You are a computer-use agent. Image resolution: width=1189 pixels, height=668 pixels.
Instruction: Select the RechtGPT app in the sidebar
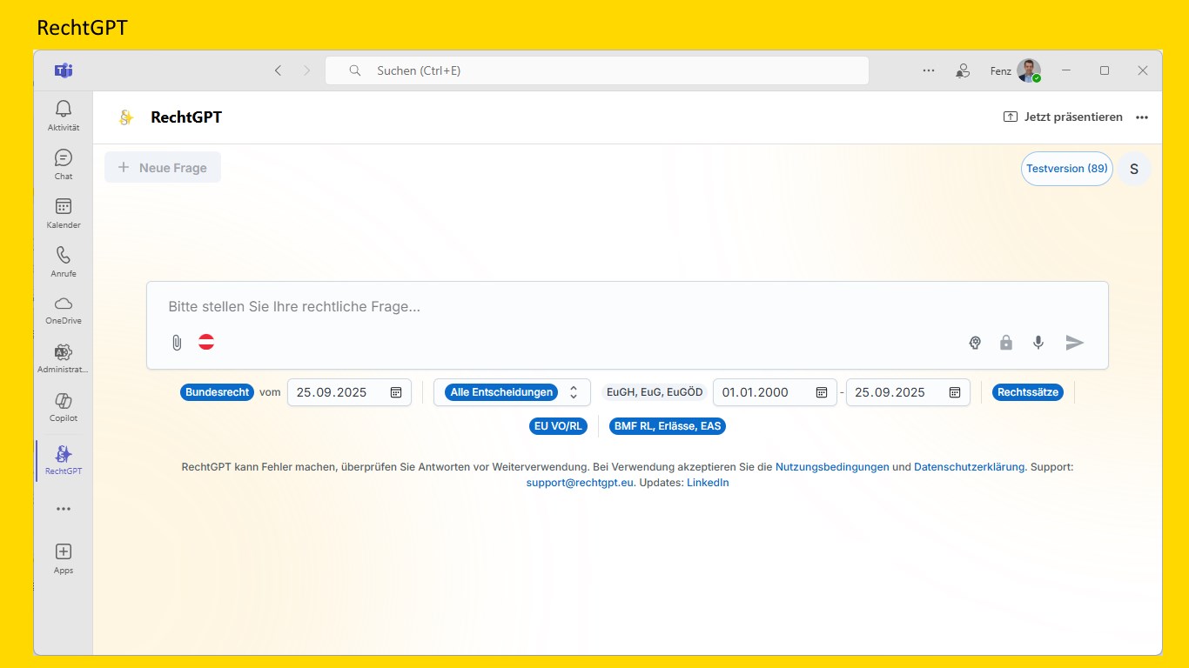(64, 459)
